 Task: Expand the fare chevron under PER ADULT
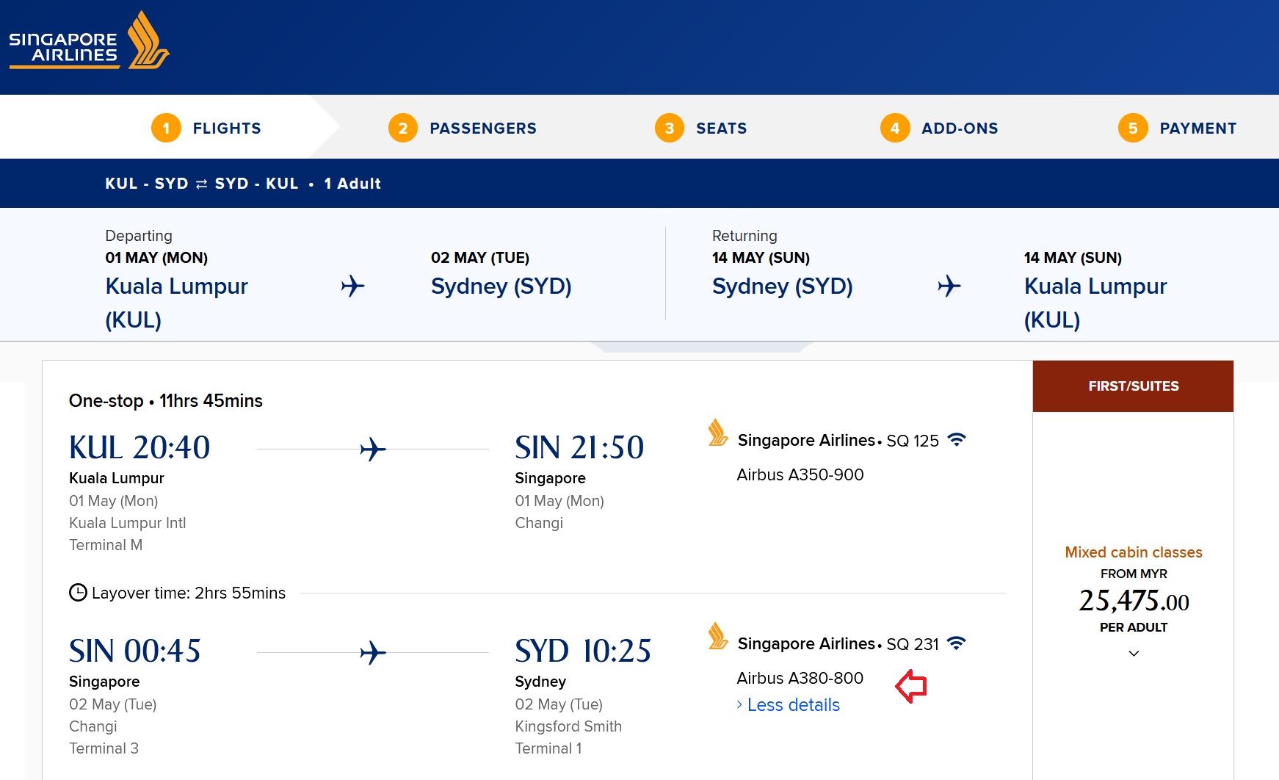1134,653
